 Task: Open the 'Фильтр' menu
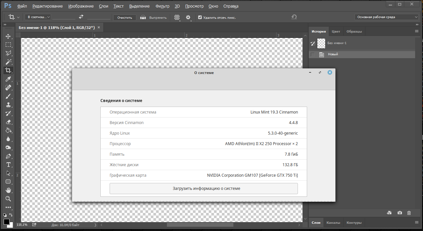coord(162,6)
